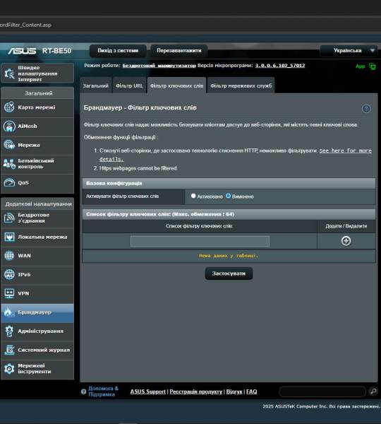Image resolution: width=381 pixels, height=424 pixels.
Task: Click the network map globe icon
Action: coord(9,107)
